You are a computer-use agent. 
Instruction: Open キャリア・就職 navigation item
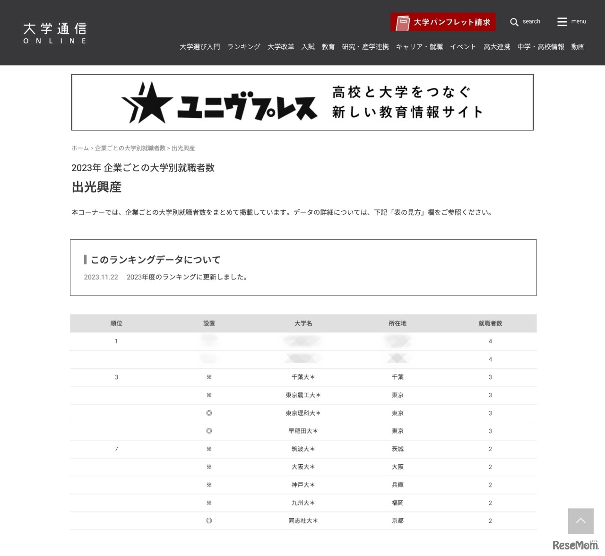click(x=419, y=47)
